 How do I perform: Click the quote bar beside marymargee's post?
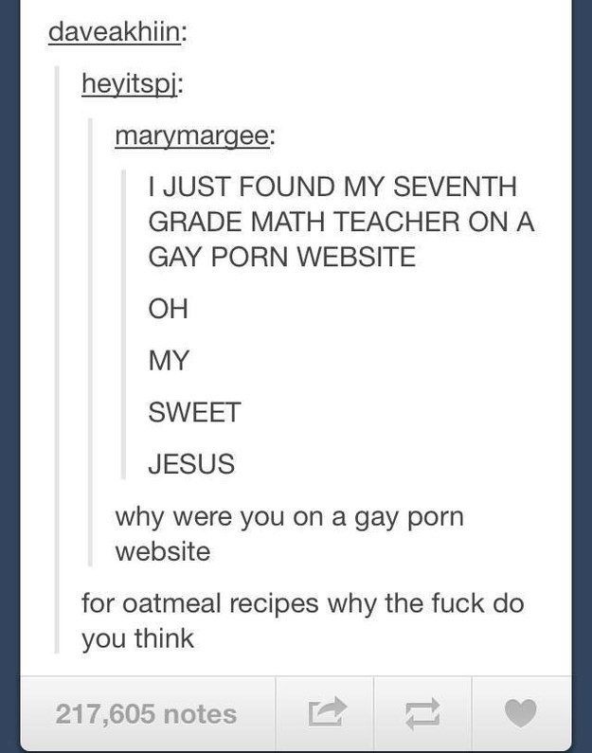pos(123,324)
